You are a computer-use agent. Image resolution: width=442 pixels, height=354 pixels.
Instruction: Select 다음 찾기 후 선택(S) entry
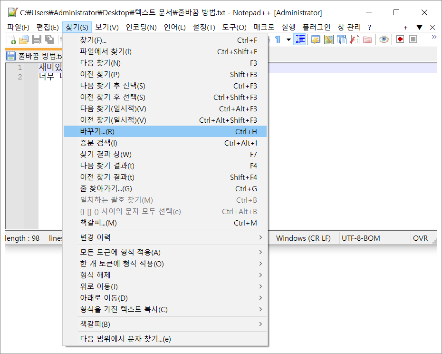click(165, 86)
